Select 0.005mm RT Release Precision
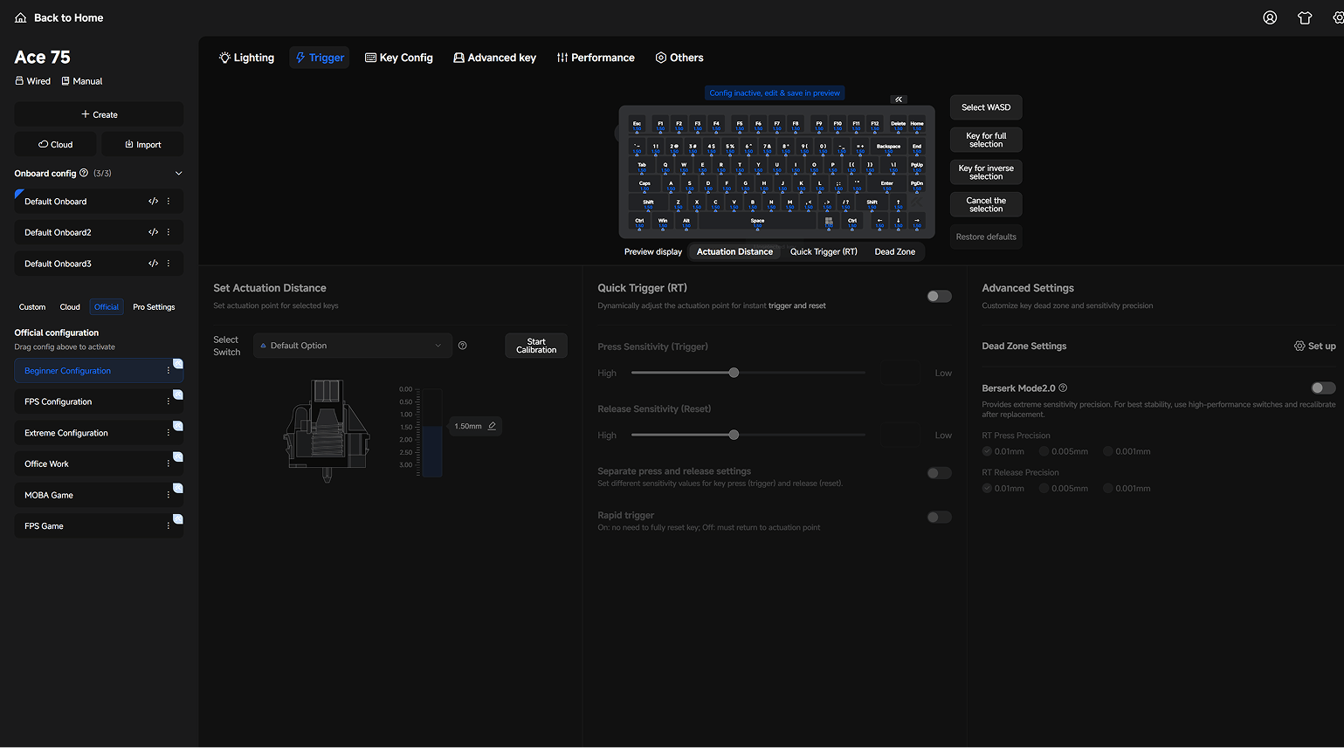The image size is (1344, 748). (x=1044, y=488)
